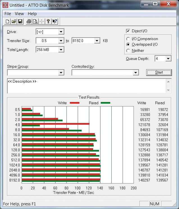Close the ATTO Disk Benchmark window
Screen dimensions: 179x209
[x=168, y=4]
